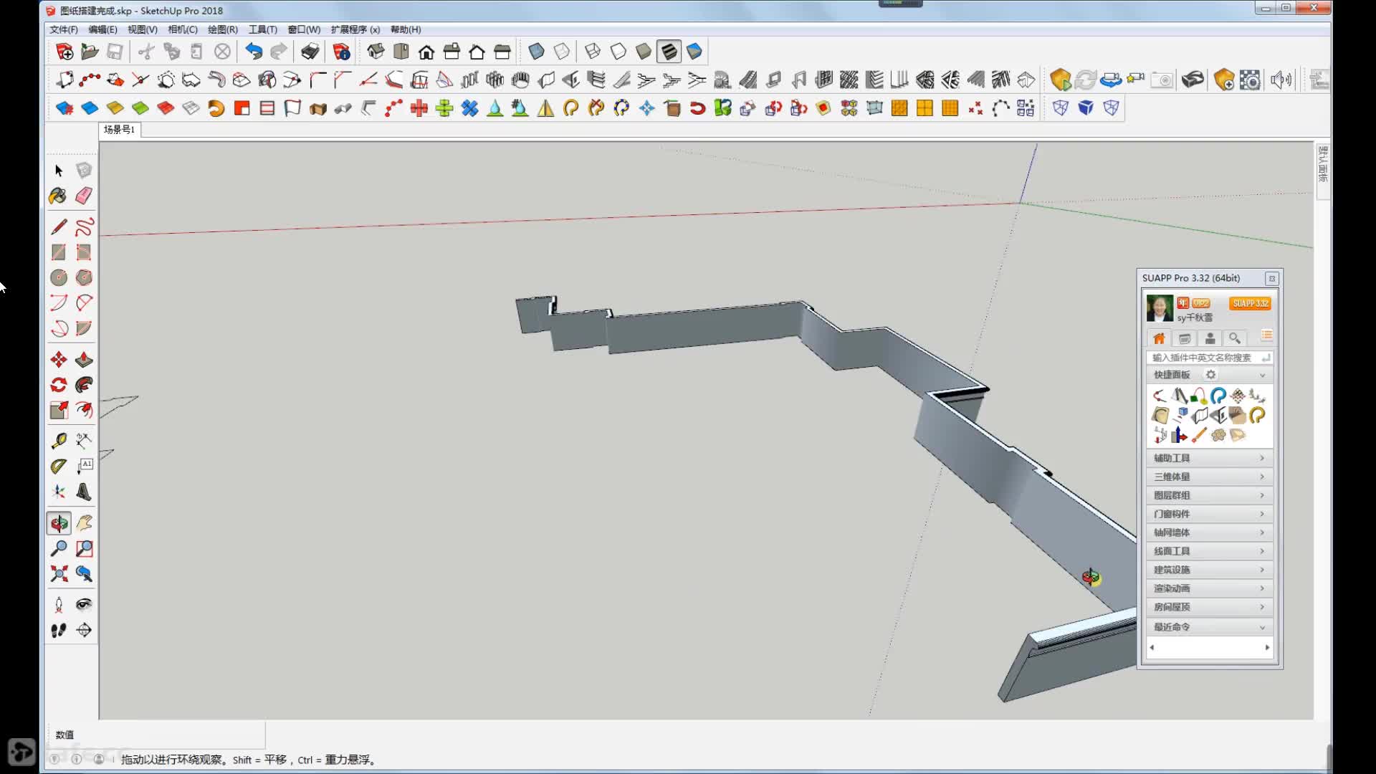Enable Shaded With Textures style
The width and height of the screenshot is (1376, 774).
pos(669,52)
